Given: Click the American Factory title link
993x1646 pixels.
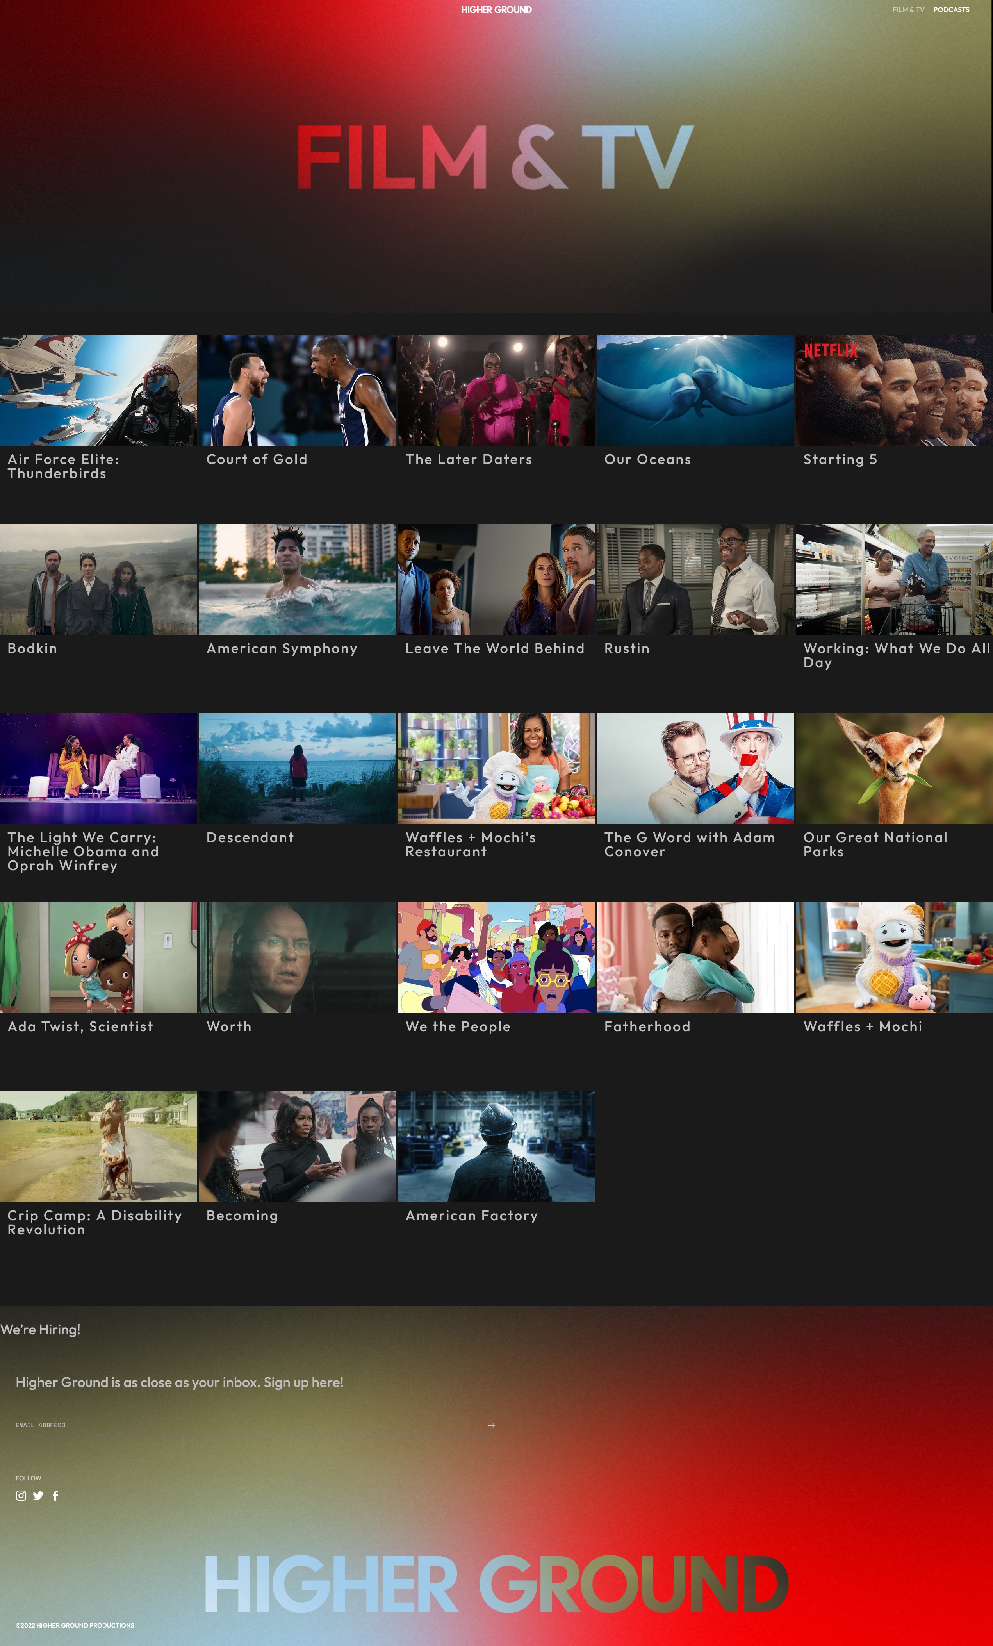Looking at the screenshot, I should (x=471, y=1216).
